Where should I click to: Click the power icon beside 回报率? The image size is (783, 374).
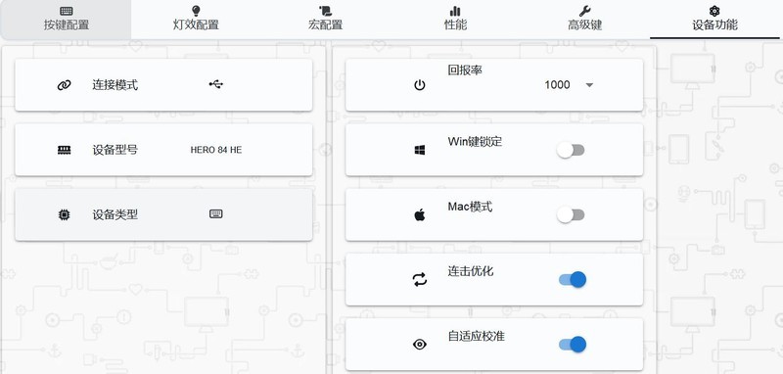click(x=420, y=85)
